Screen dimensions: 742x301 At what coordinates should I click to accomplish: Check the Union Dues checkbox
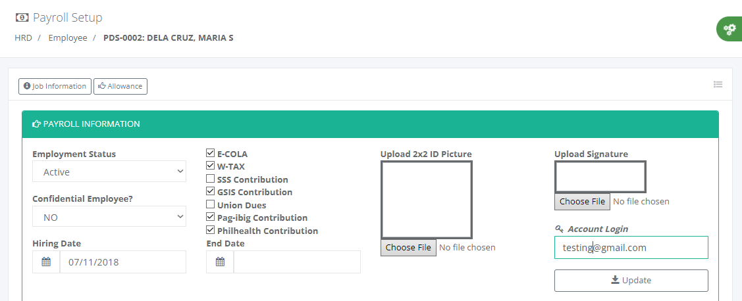210,204
